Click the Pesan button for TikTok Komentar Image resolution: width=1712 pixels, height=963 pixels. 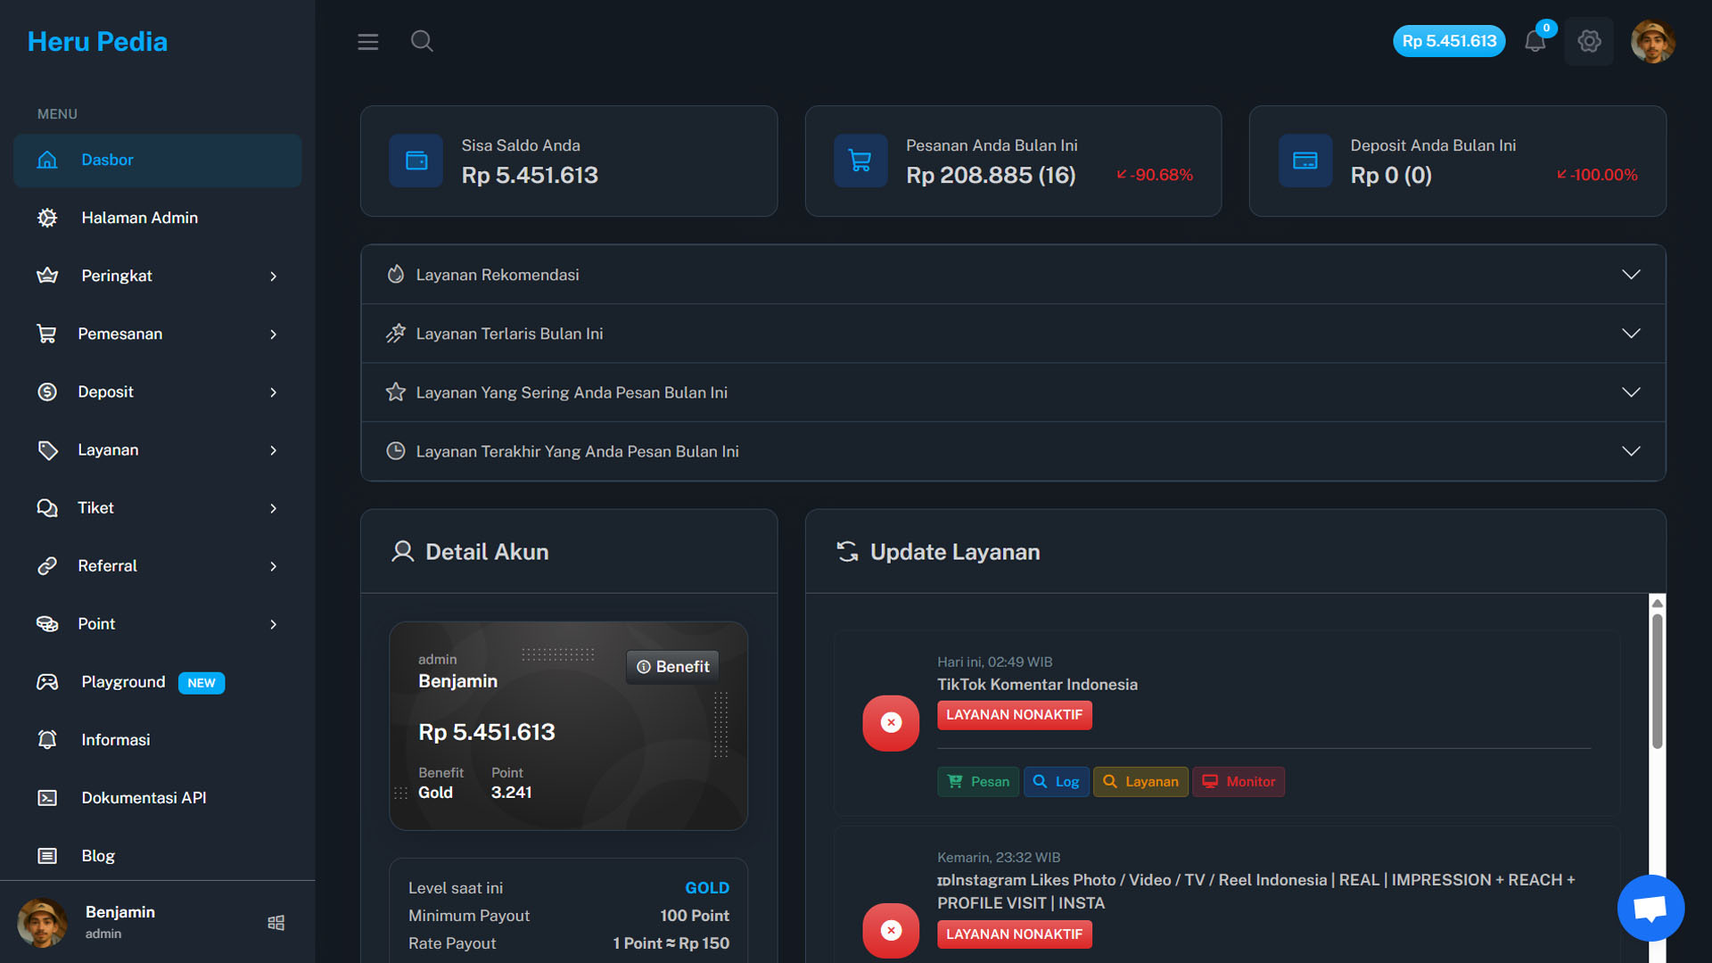click(978, 782)
